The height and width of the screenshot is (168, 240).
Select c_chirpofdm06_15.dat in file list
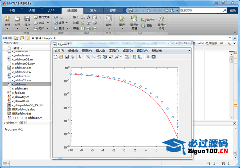coord(28,105)
